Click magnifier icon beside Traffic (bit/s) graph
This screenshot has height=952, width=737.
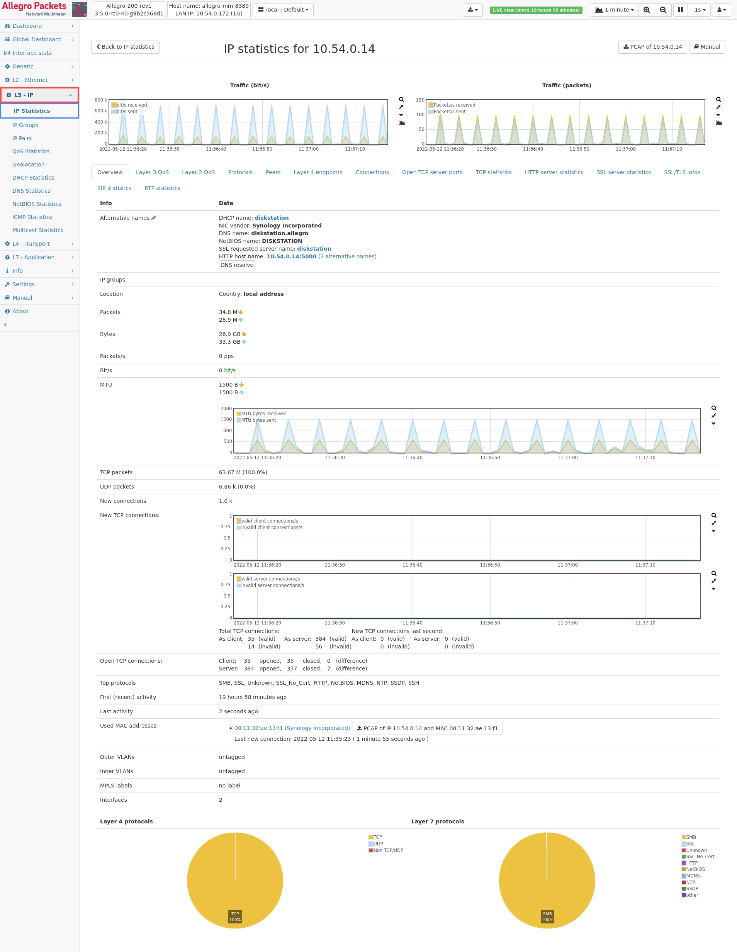coord(401,99)
